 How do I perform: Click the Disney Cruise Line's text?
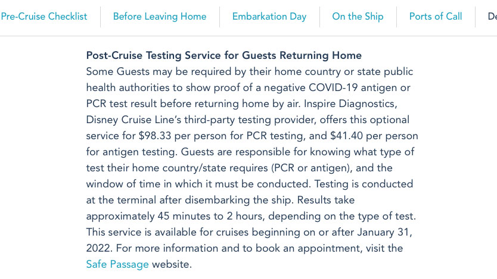click(133, 120)
